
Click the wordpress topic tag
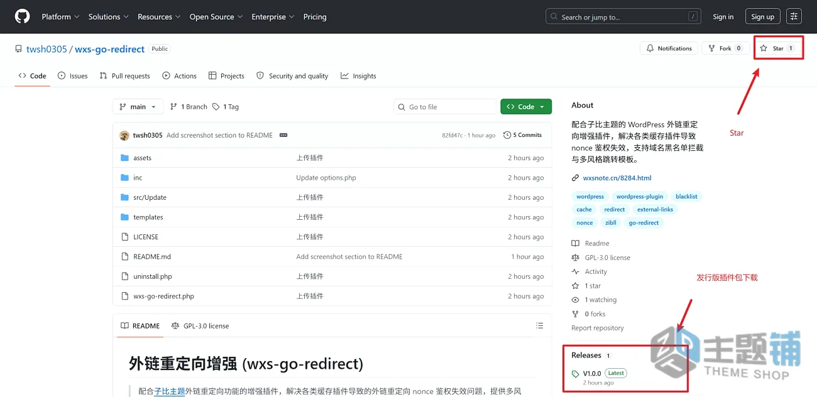click(x=590, y=197)
